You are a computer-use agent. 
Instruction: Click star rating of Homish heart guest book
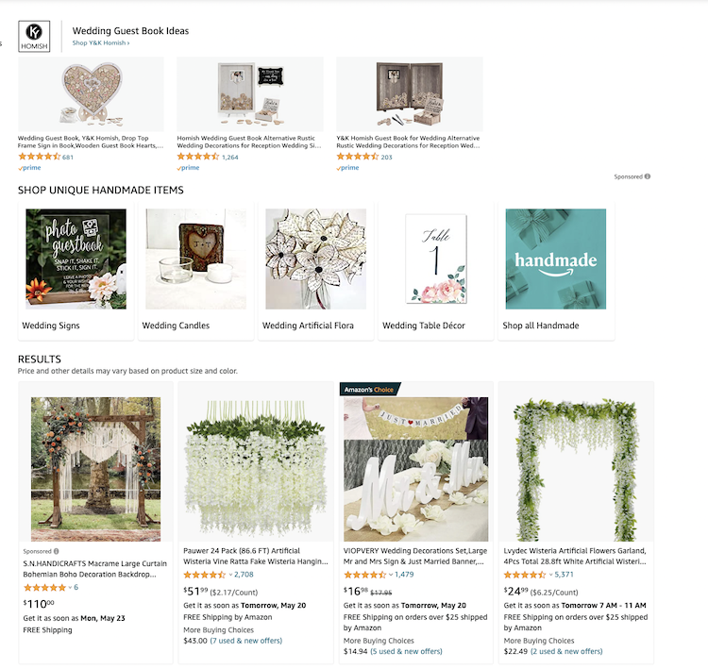[40, 157]
